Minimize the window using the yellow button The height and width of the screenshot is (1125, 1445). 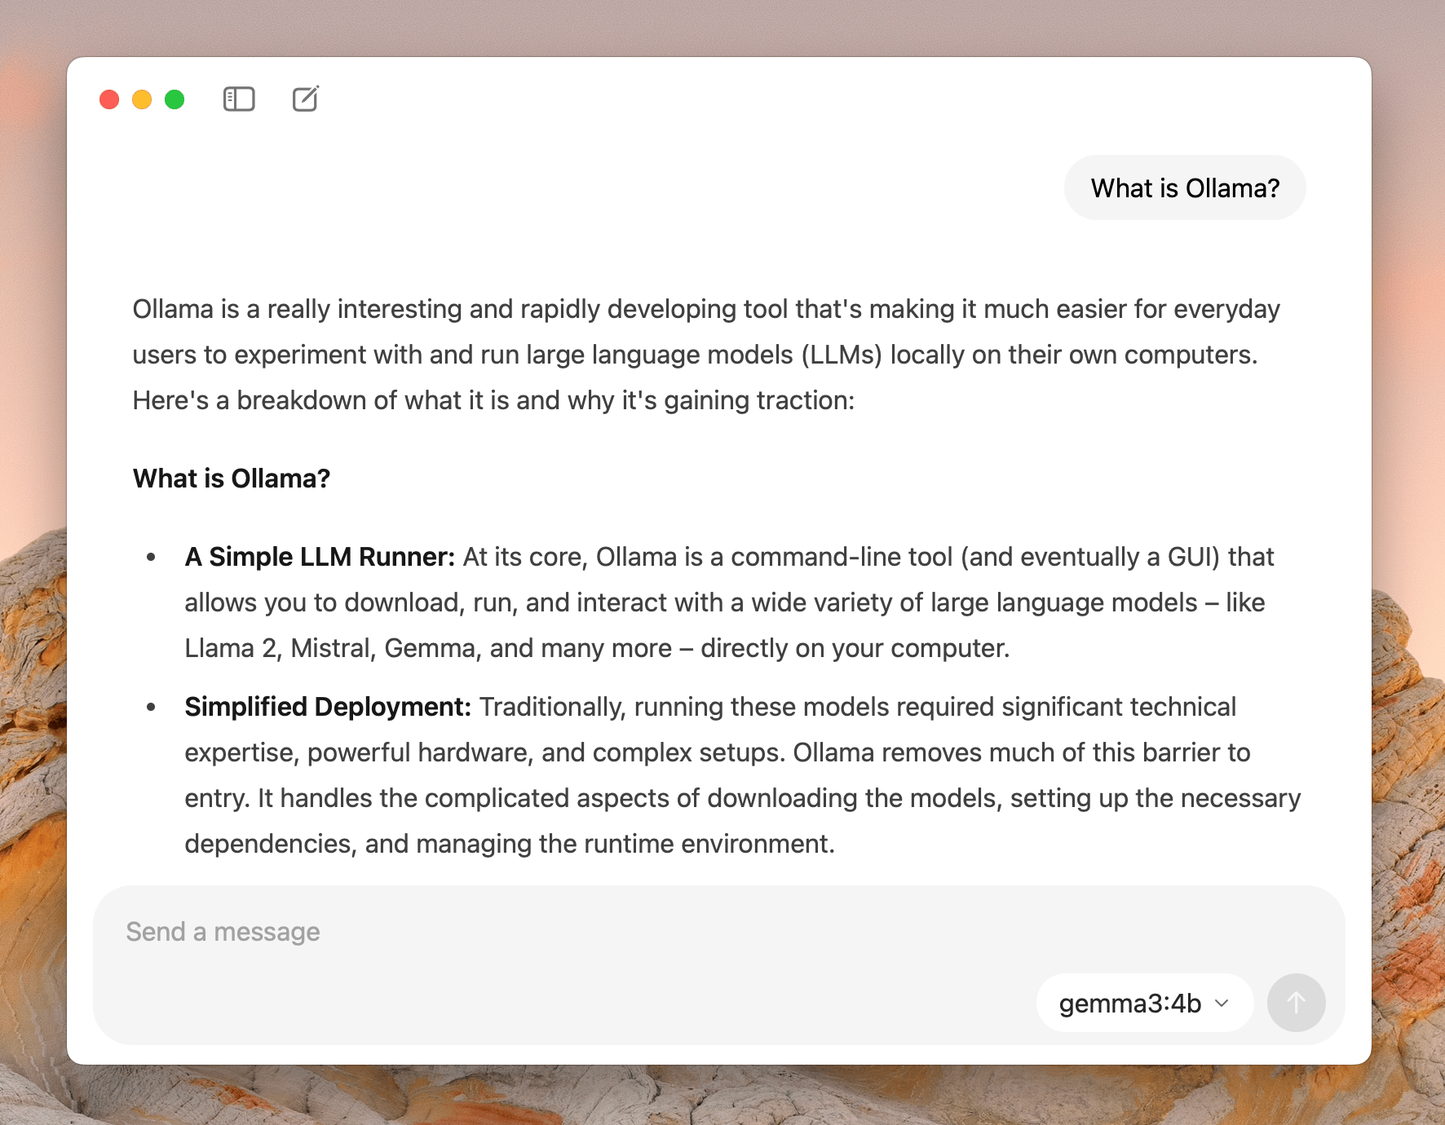[x=142, y=99]
